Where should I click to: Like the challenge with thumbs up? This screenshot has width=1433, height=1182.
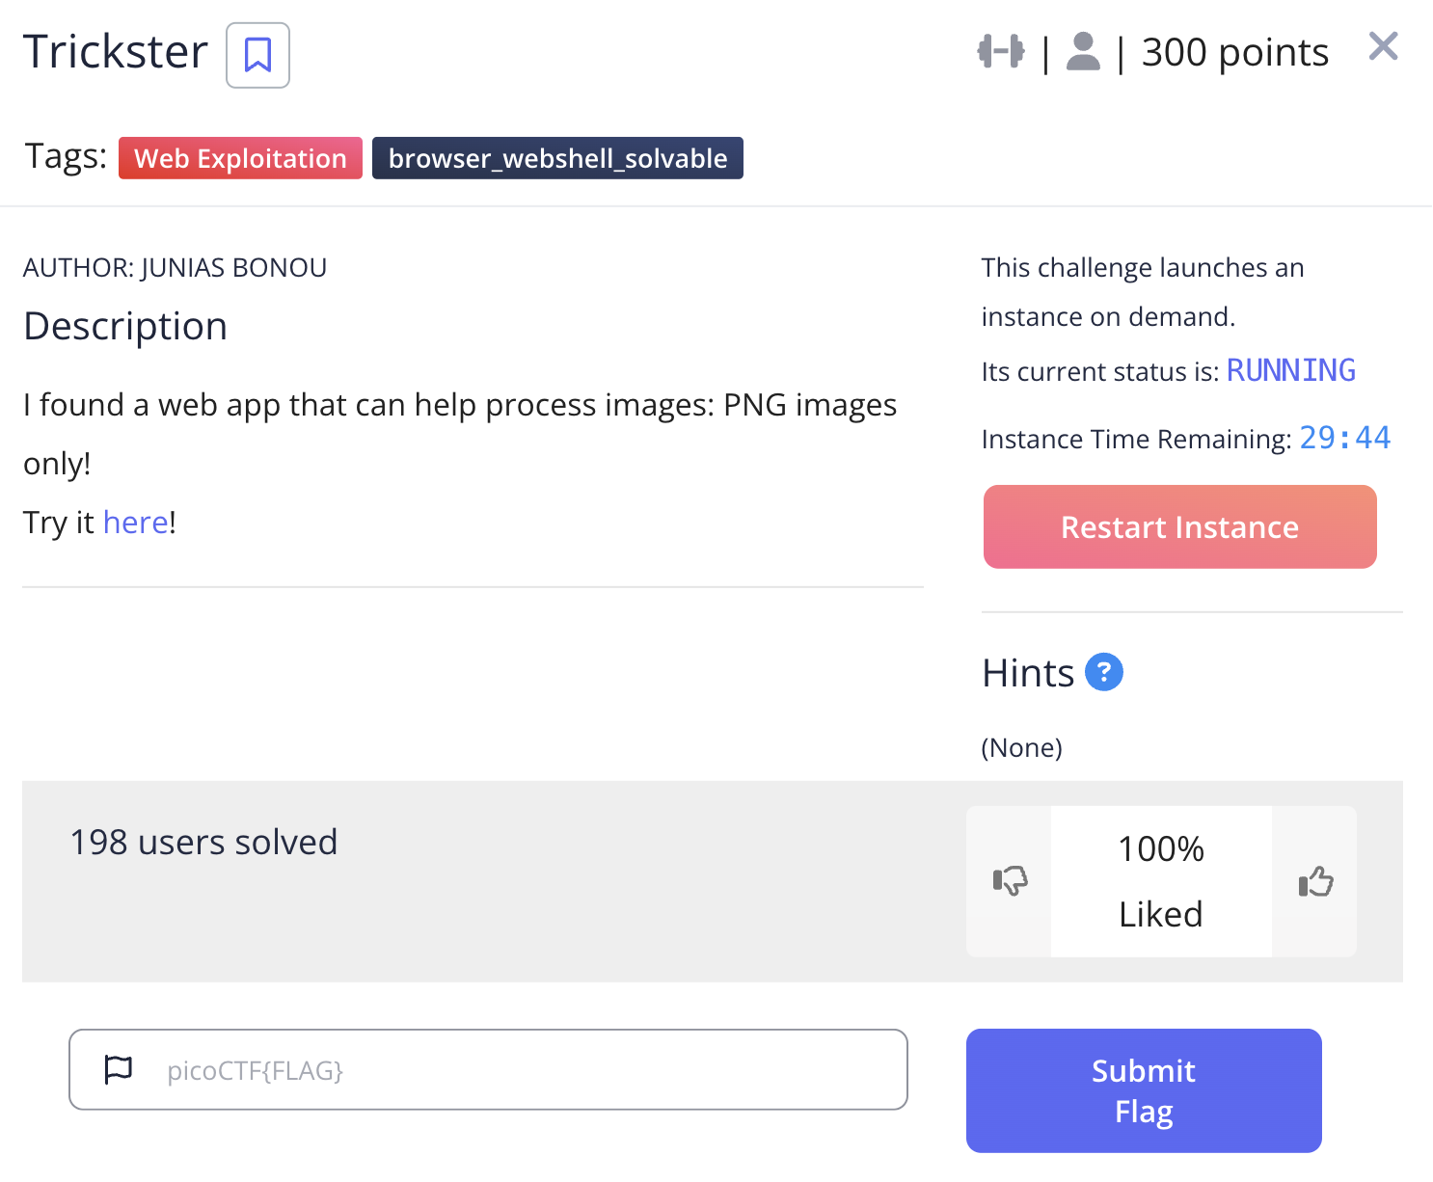point(1315,881)
